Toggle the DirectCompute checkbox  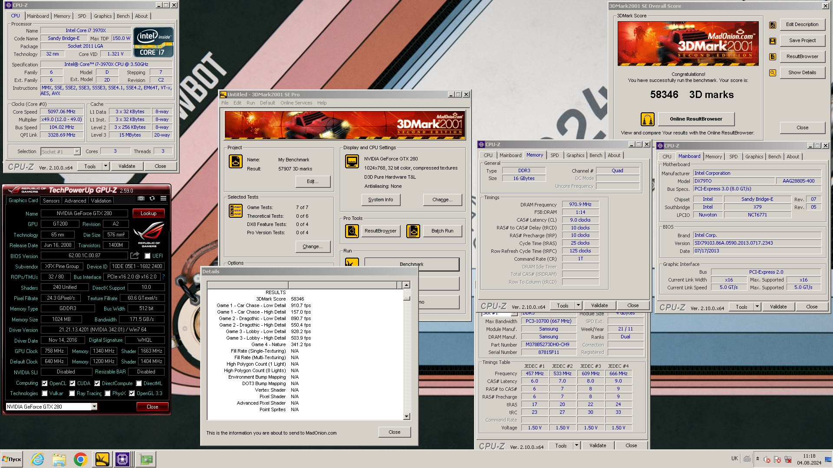(97, 383)
